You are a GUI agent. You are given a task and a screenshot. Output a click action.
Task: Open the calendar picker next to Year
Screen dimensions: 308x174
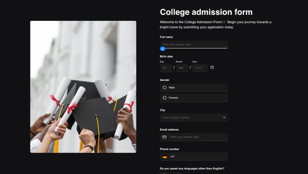point(212,67)
